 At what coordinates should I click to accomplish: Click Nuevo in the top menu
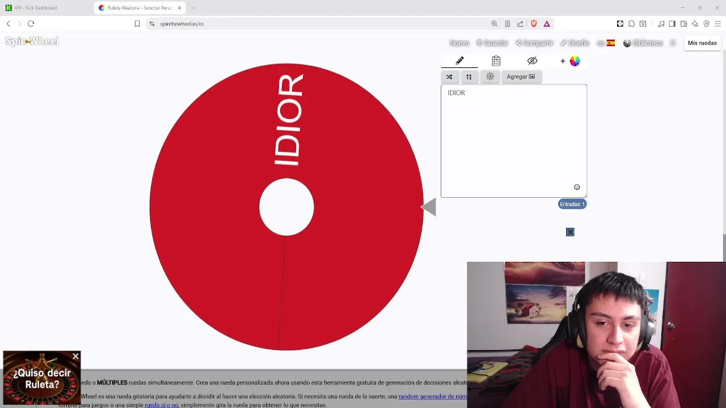pyautogui.click(x=459, y=43)
